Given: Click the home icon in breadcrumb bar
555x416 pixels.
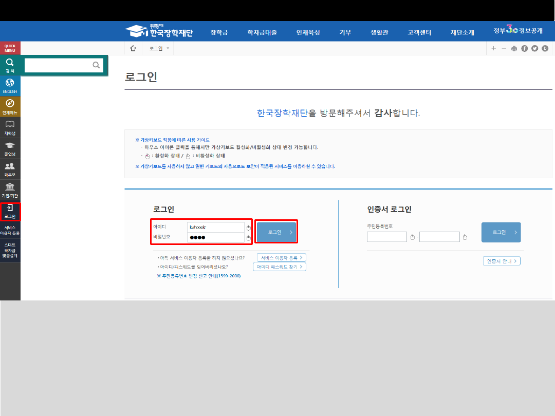Looking at the screenshot, I should (133, 48).
